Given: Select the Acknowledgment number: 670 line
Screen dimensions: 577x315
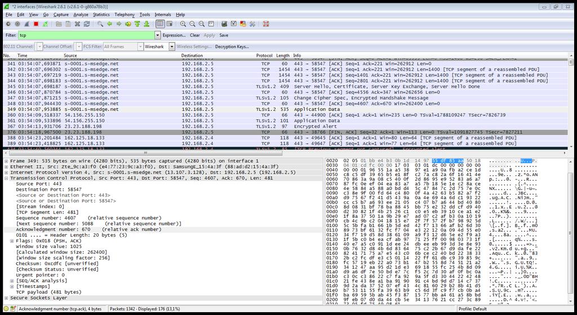Looking at the screenshot, I should [x=88, y=229].
